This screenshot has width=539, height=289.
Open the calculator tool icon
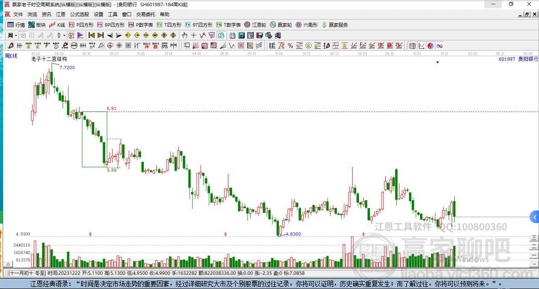tap(241, 35)
